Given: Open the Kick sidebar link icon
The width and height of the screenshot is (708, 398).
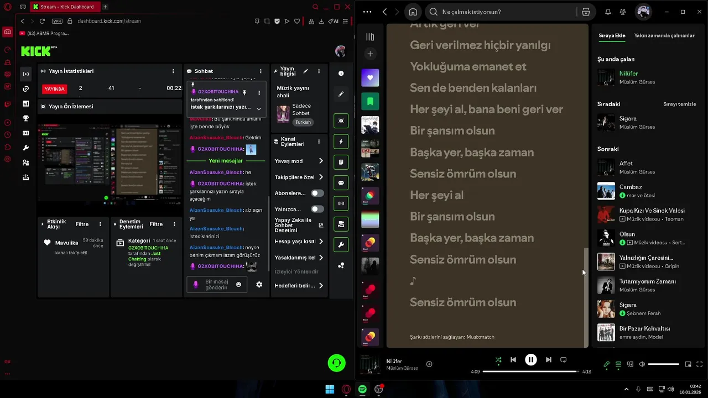Looking at the screenshot, I should coord(25,89).
